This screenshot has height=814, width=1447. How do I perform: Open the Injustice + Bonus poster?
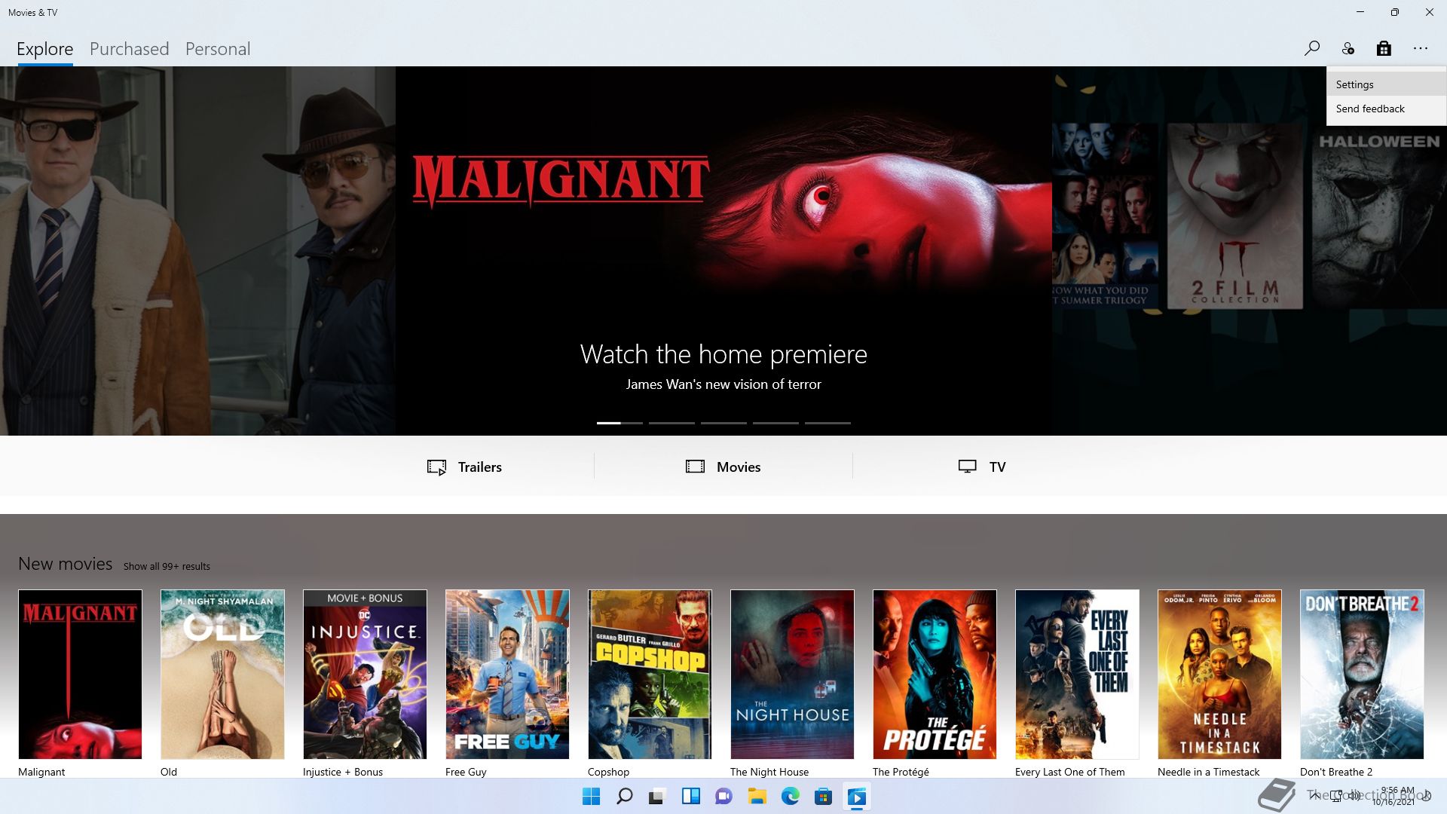tap(365, 675)
